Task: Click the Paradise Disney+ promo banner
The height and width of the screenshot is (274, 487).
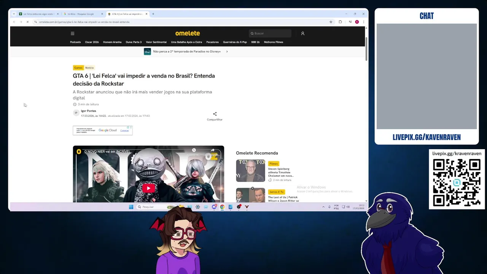Action: point(186,51)
